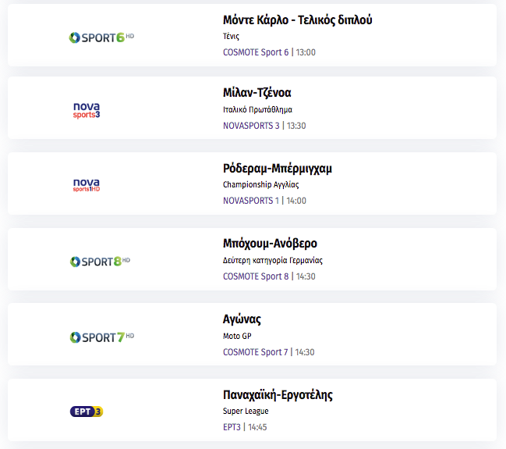
Task: Select the Ιταλικό Πρωτάθλημα category label
Action: [x=257, y=110]
